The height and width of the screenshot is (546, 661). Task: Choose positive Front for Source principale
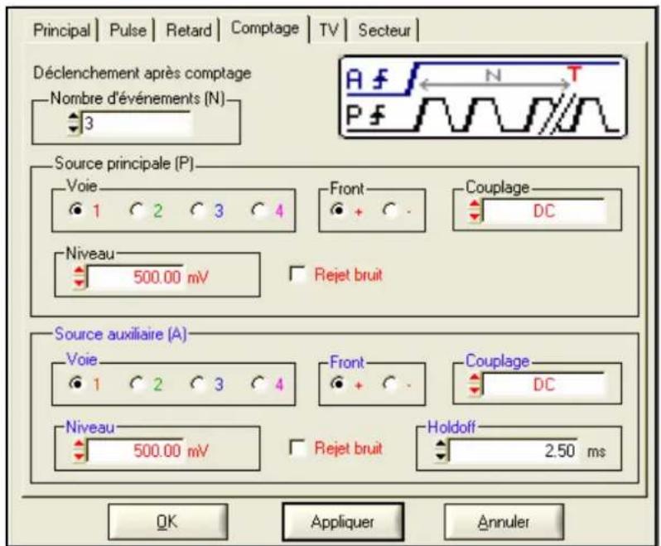337,210
